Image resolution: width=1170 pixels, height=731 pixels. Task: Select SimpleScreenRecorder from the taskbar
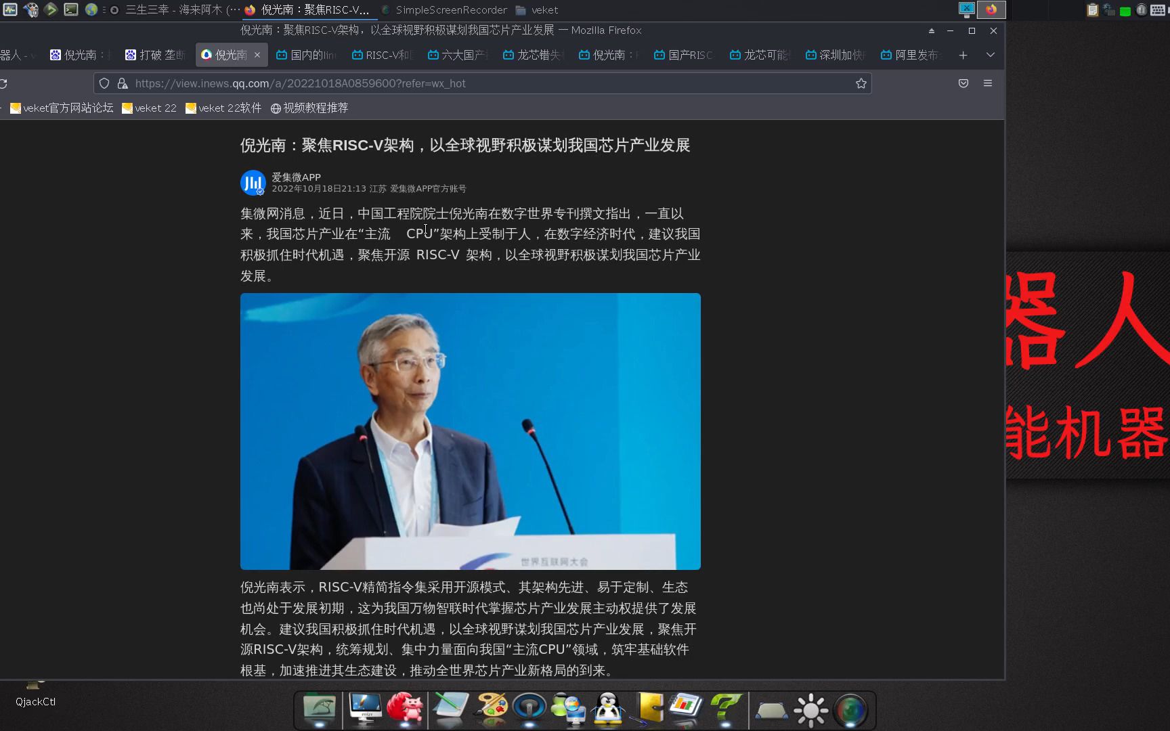(x=450, y=10)
